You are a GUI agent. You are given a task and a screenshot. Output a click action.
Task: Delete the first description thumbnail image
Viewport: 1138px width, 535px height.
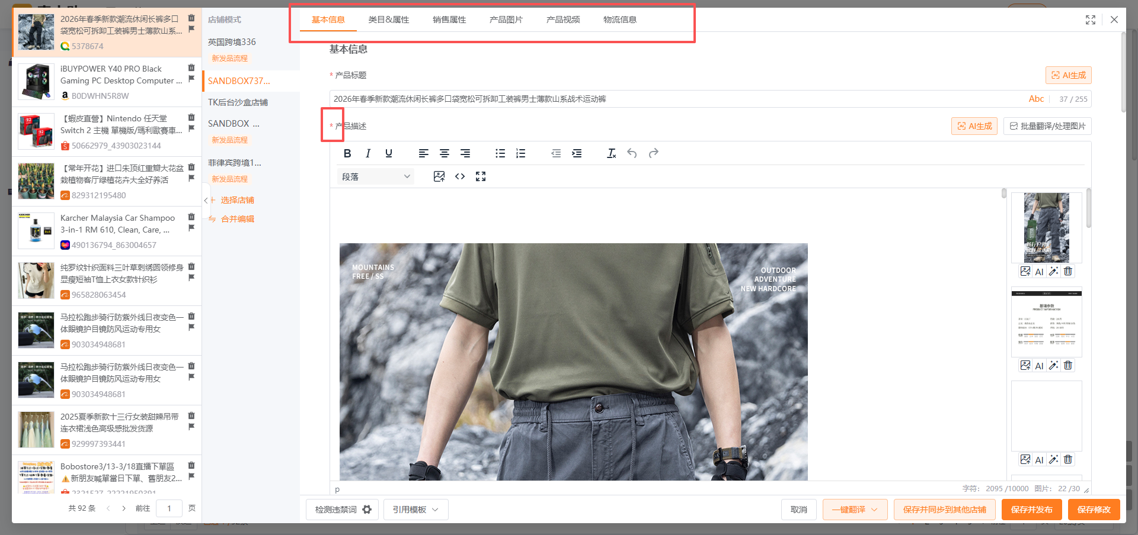pos(1068,271)
